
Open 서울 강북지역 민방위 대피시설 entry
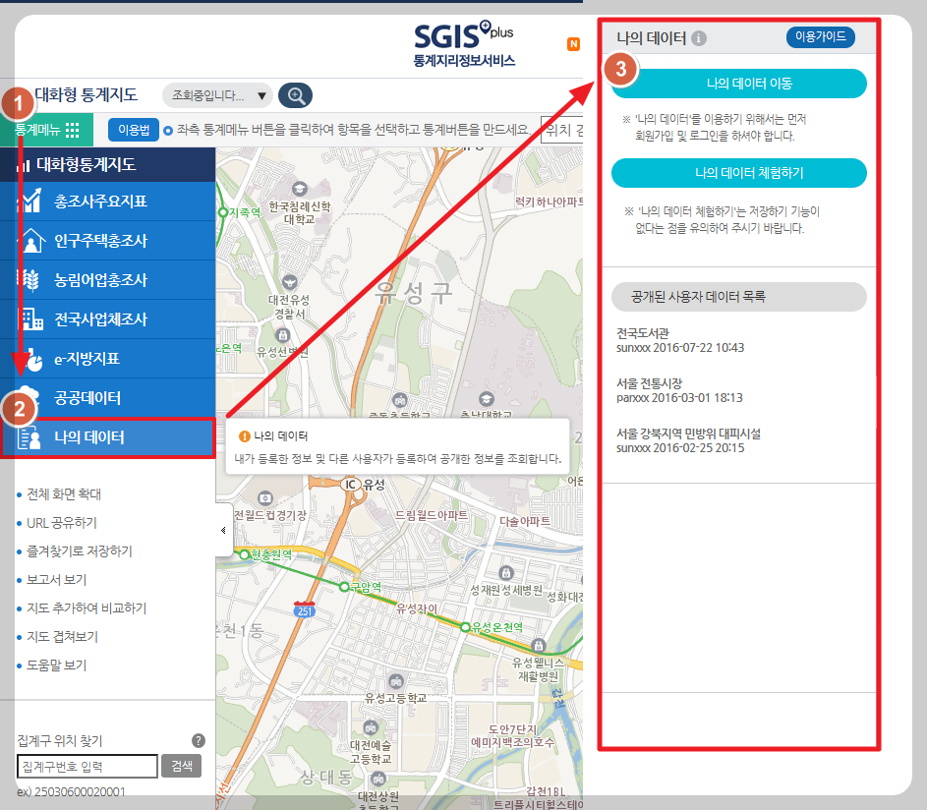click(688, 440)
